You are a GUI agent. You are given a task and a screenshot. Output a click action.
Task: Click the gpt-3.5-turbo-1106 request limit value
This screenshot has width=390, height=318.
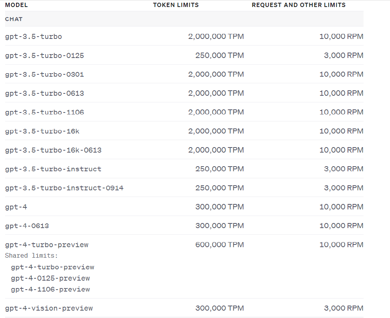coord(341,112)
